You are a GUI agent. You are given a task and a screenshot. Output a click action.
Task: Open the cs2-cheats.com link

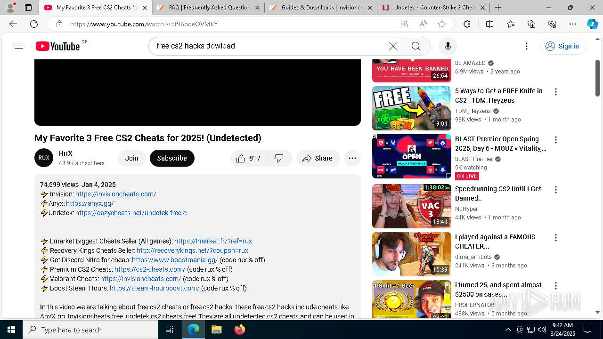tap(150, 269)
